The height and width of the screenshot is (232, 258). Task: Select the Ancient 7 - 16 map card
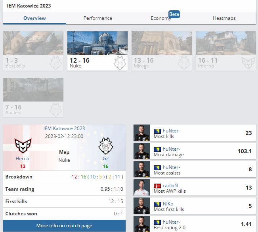(x=33, y=98)
